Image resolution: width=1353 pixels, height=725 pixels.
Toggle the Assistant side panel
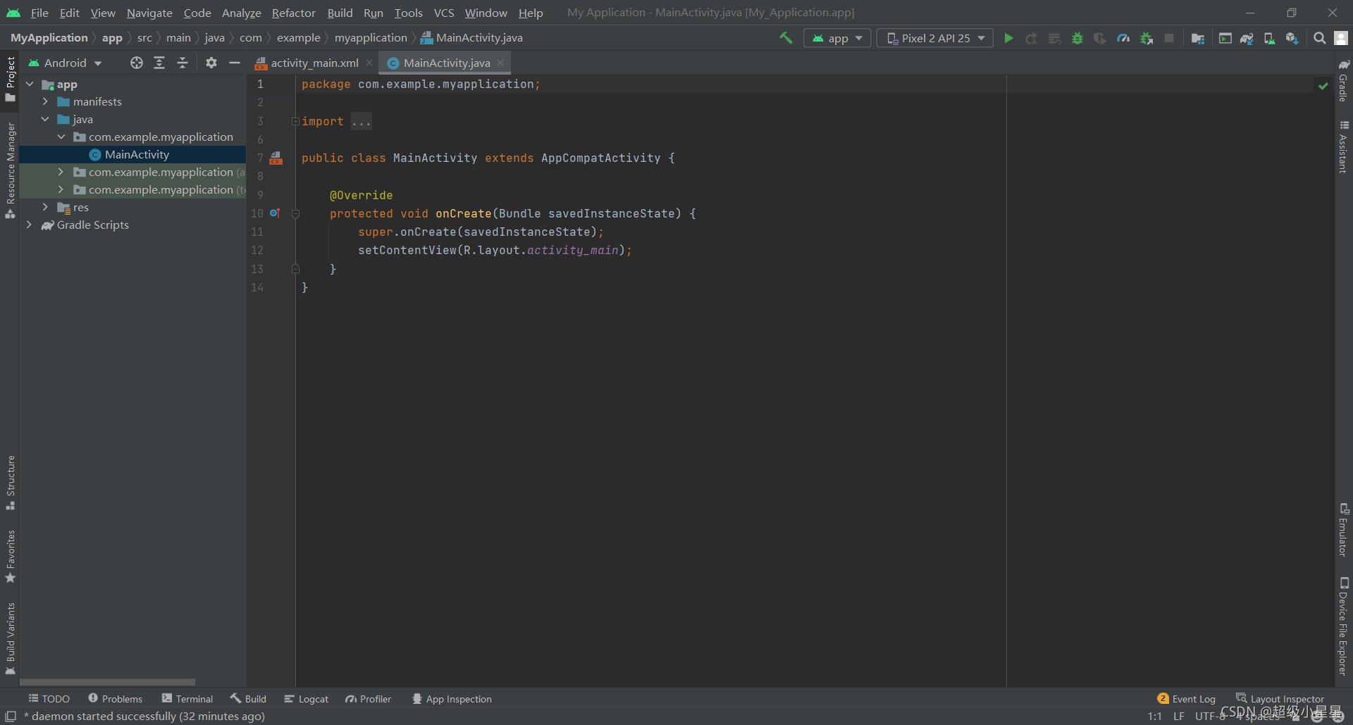[1344, 146]
